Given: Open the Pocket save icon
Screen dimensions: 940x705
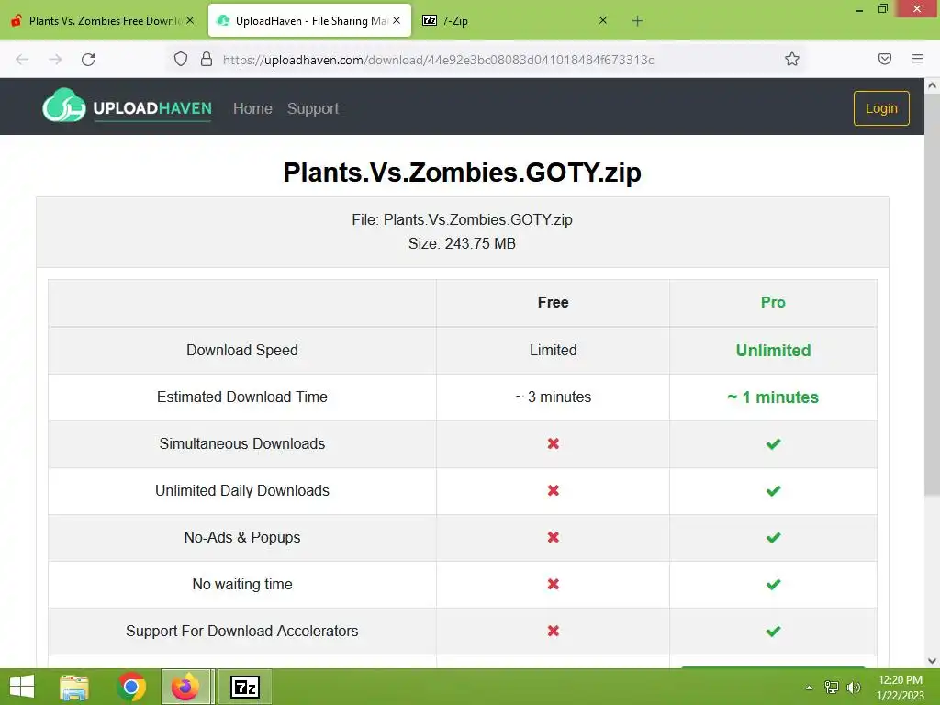Looking at the screenshot, I should 884,59.
